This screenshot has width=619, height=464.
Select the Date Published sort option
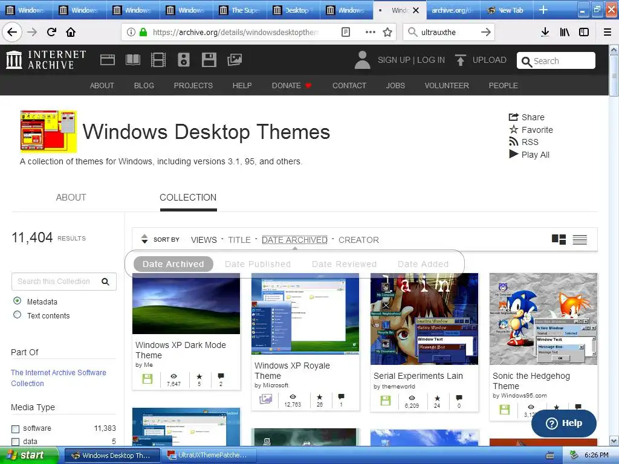[258, 264]
